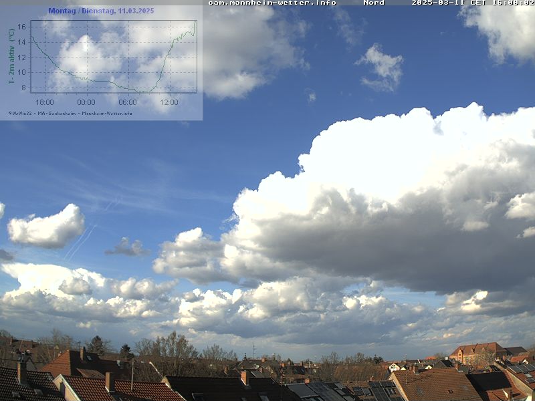Screen dimensions: 535x401
Task: Click the 18:00 label on chart axis
Action: click(x=45, y=102)
